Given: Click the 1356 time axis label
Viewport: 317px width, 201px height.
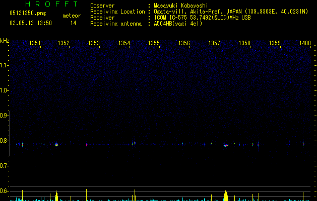Looking at the screenshot, I should [x=184, y=43].
